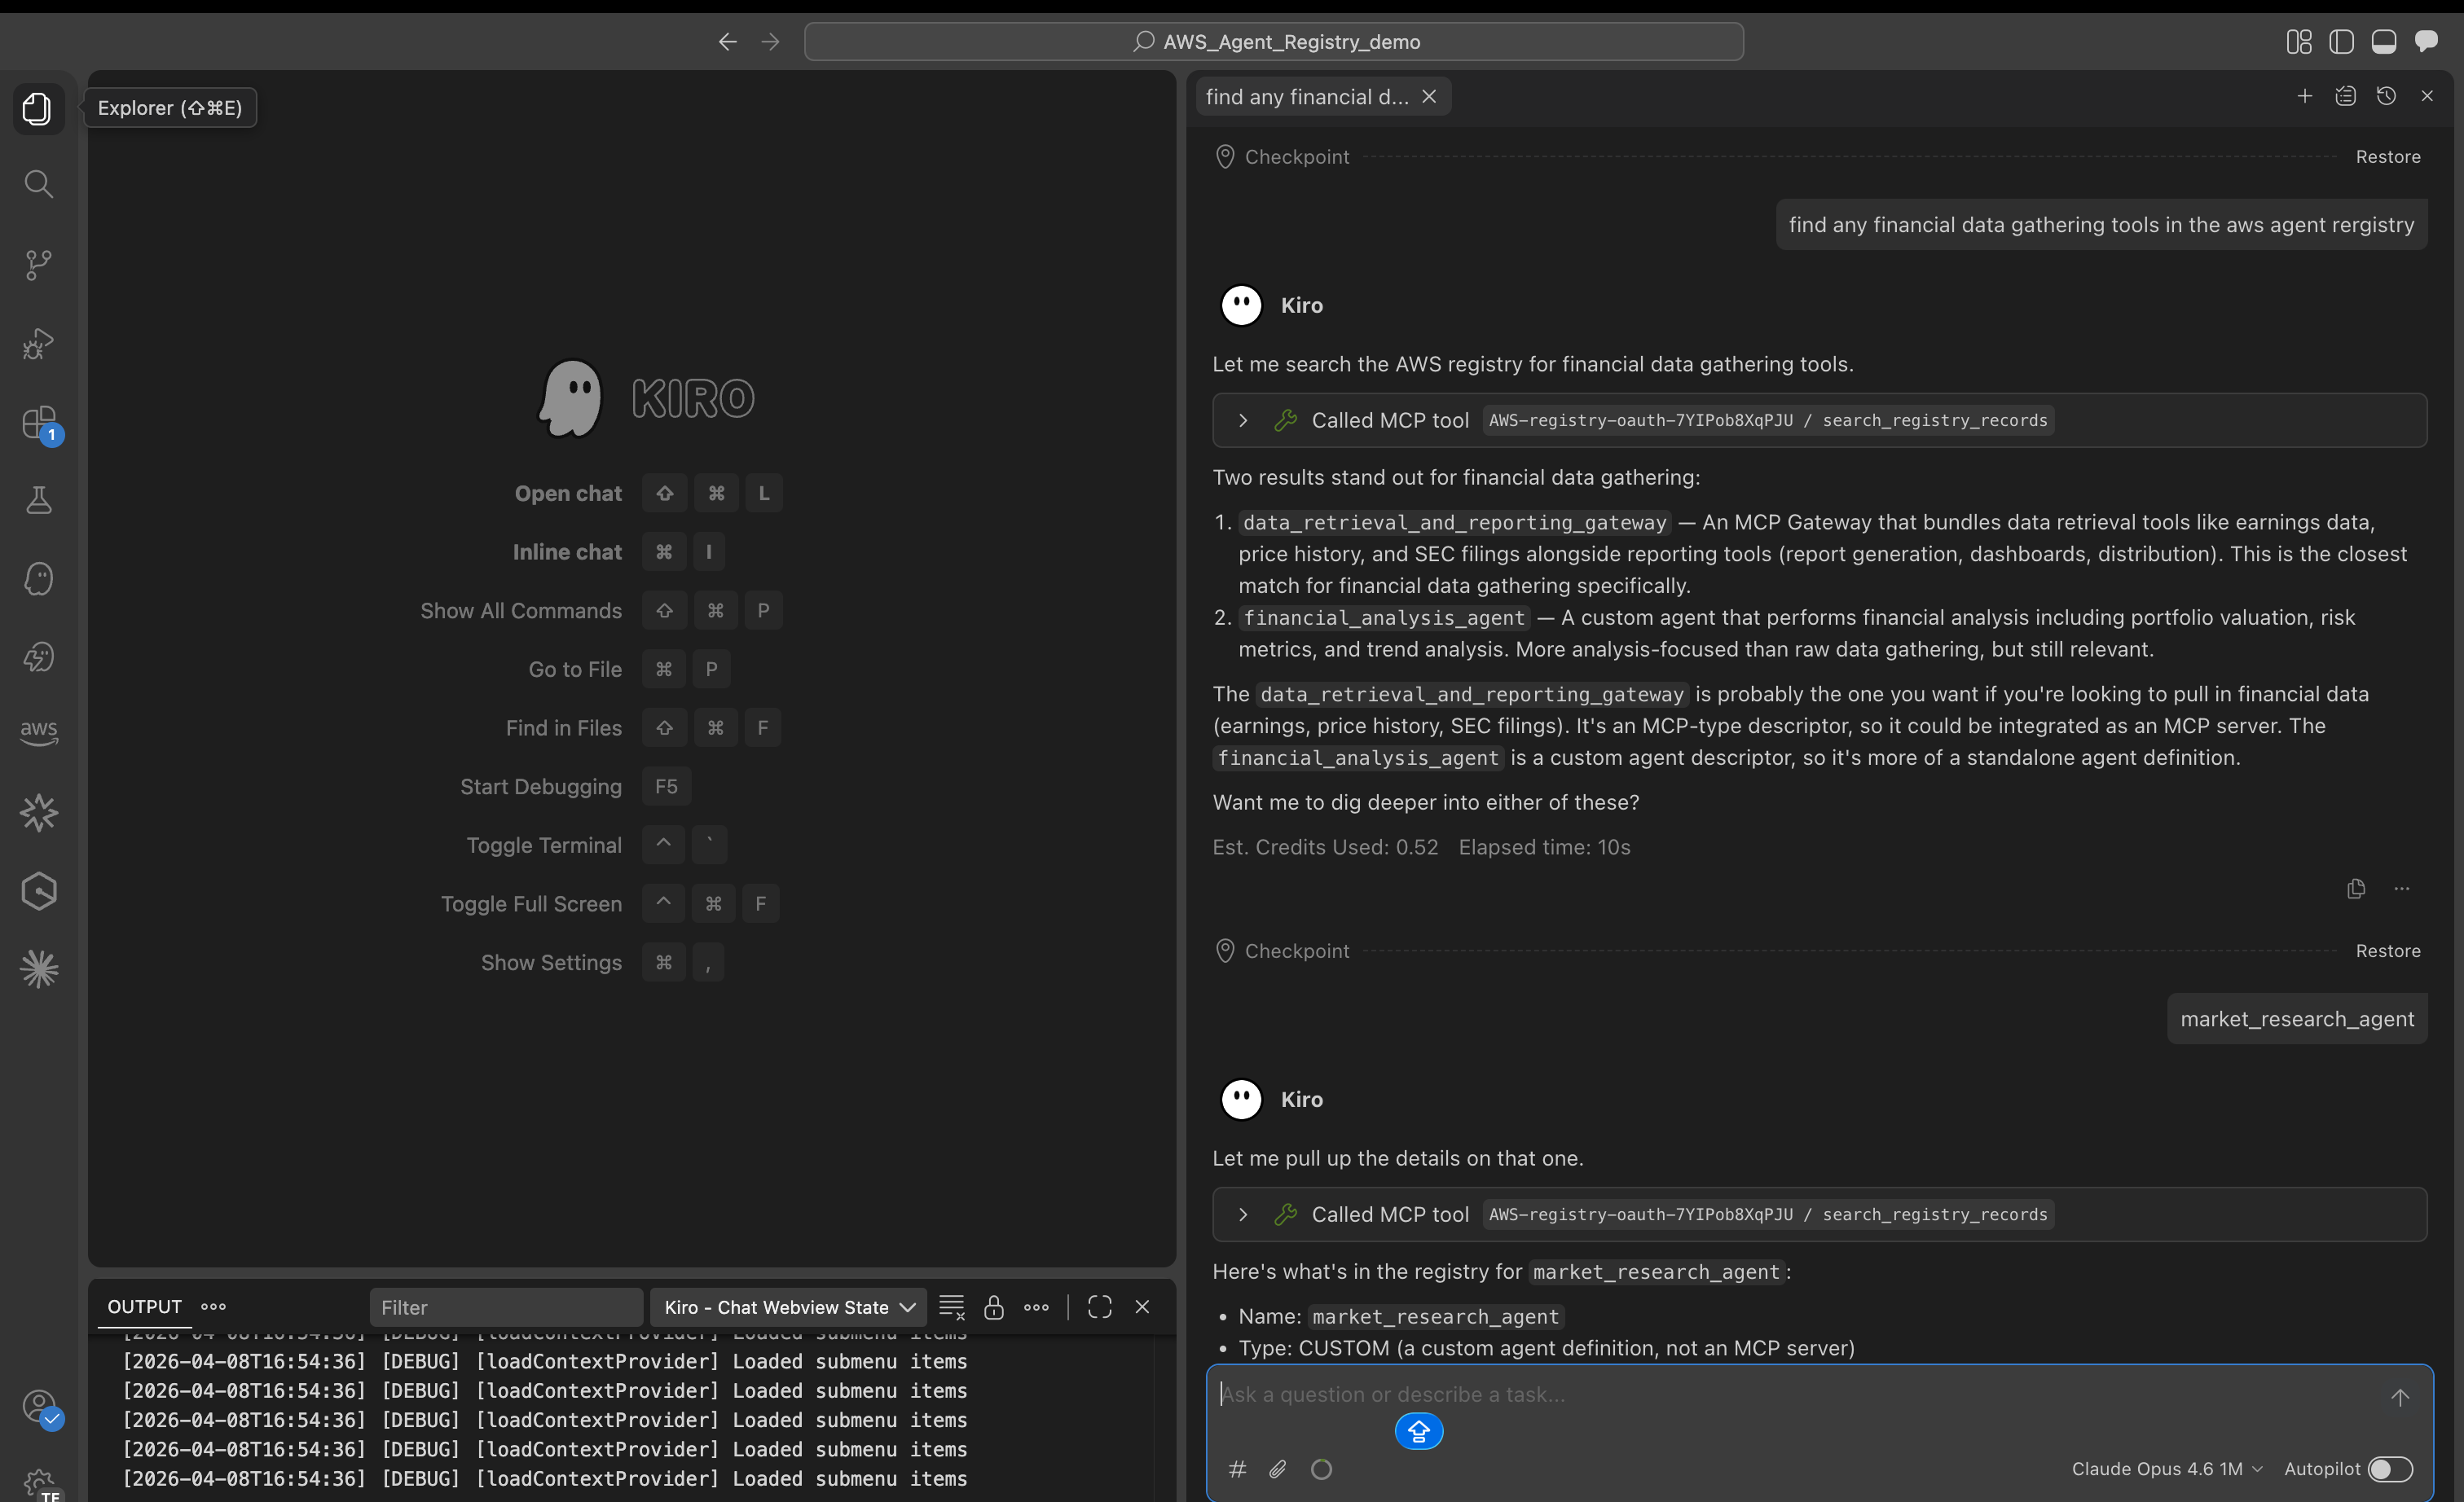The height and width of the screenshot is (1502, 2464).
Task: Open the Explorer sidebar icon
Action: (38, 108)
